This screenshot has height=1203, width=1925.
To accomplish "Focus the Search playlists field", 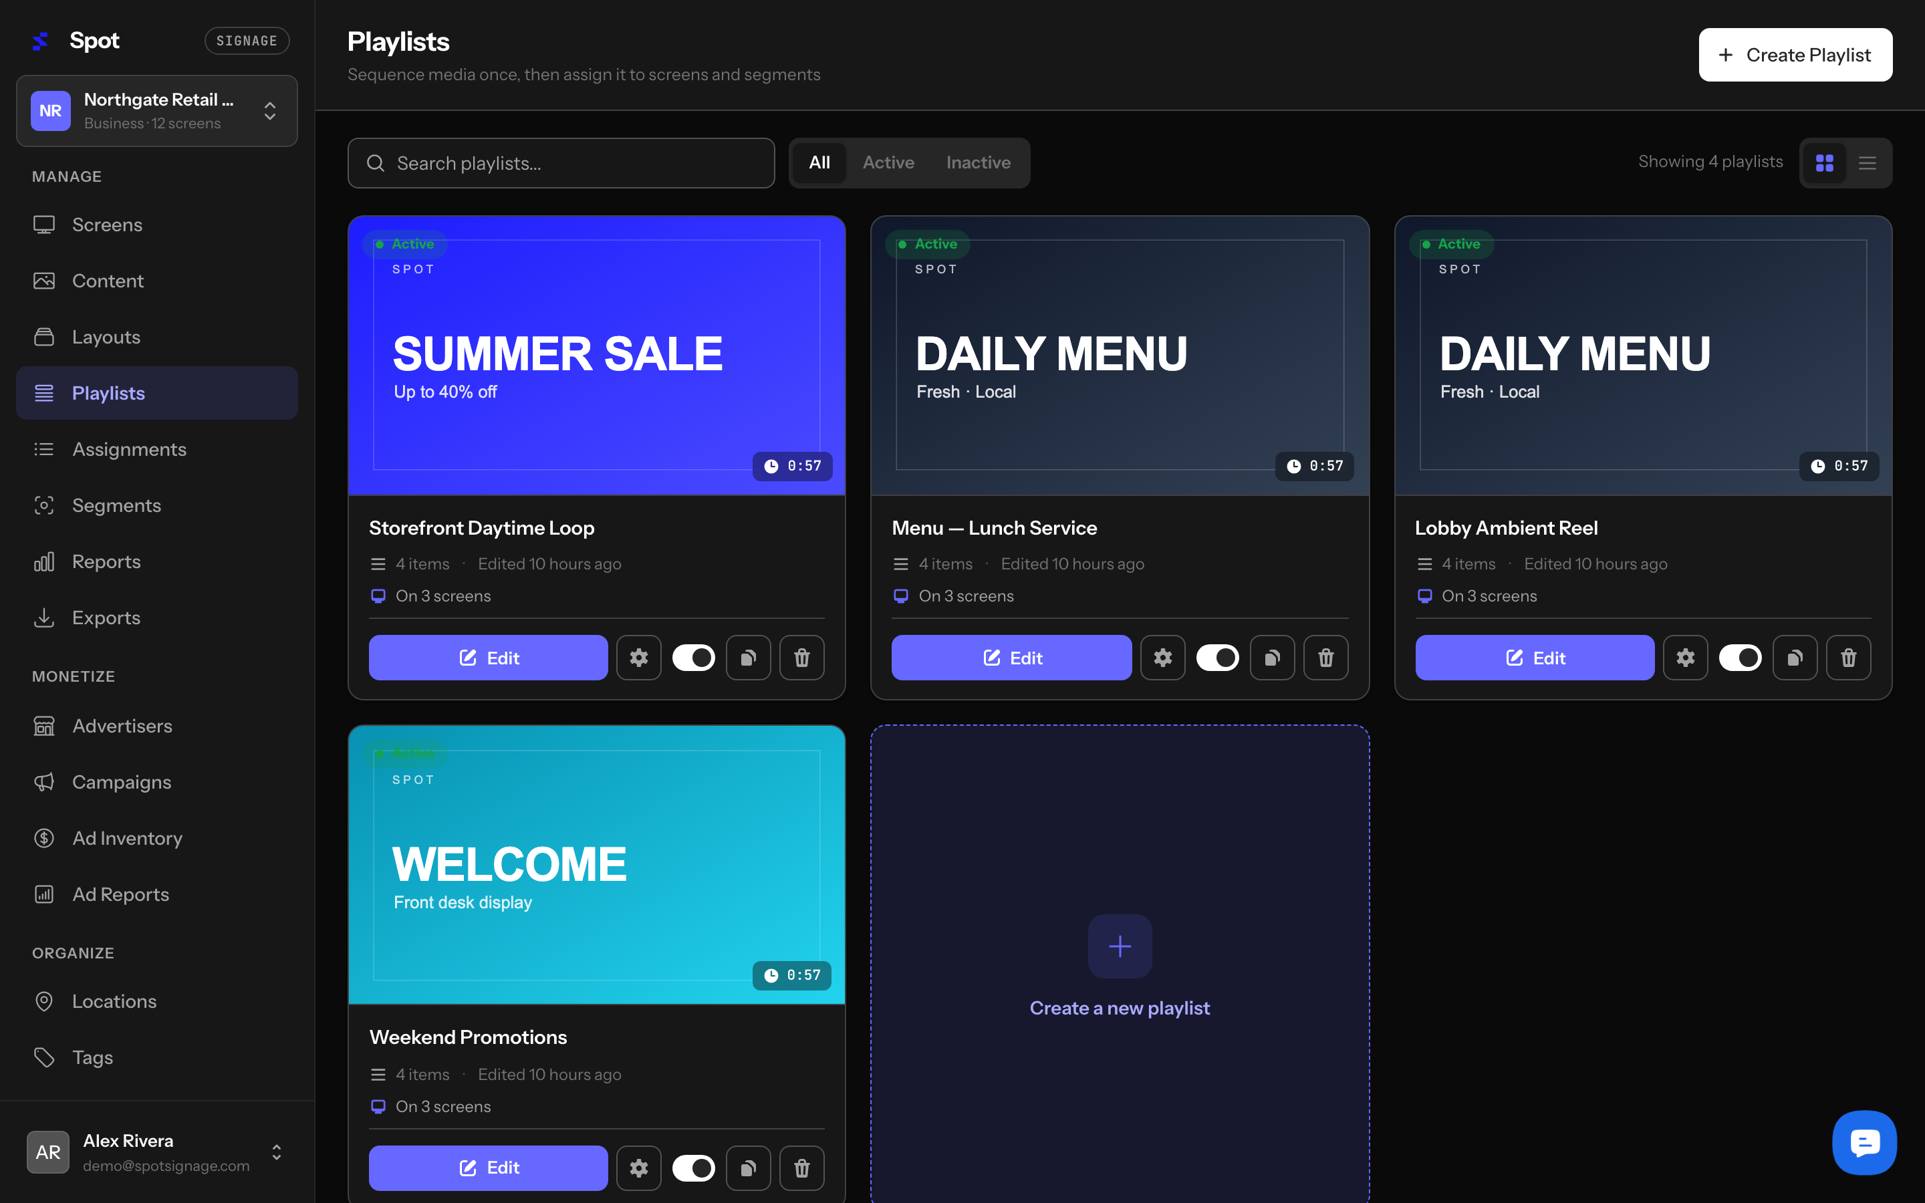I will [x=561, y=163].
